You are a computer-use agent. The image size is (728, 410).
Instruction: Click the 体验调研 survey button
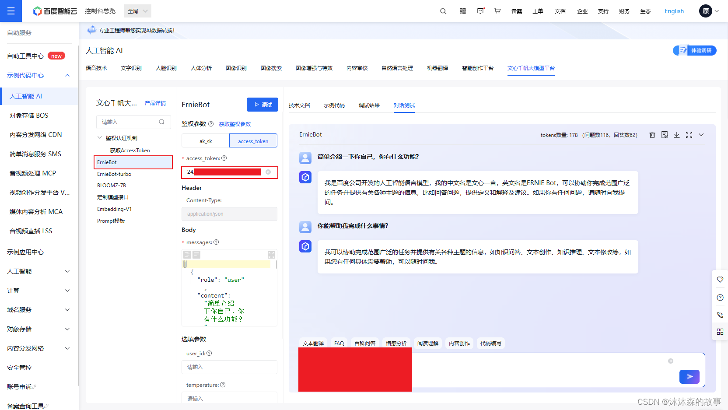point(695,50)
